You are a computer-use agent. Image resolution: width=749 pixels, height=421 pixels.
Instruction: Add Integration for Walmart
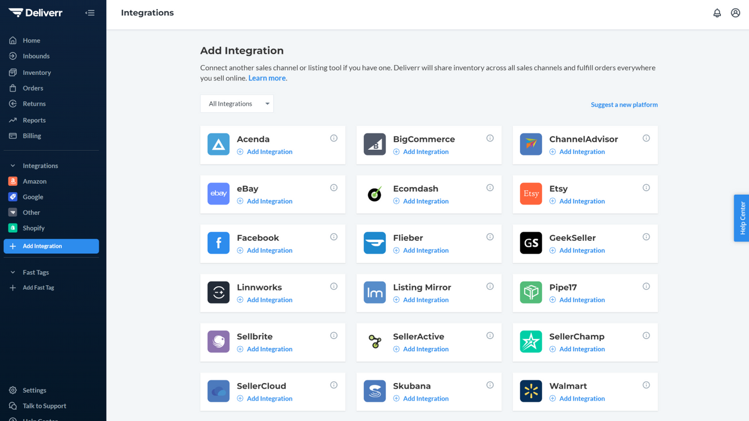coord(577,399)
